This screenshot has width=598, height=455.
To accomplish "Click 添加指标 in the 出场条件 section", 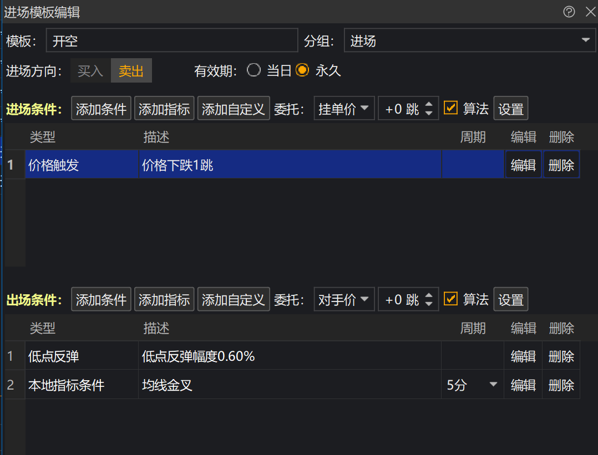I will (164, 300).
